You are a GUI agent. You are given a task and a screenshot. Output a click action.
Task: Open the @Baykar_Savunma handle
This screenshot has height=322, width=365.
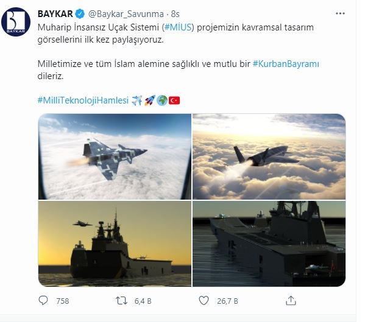pos(126,14)
